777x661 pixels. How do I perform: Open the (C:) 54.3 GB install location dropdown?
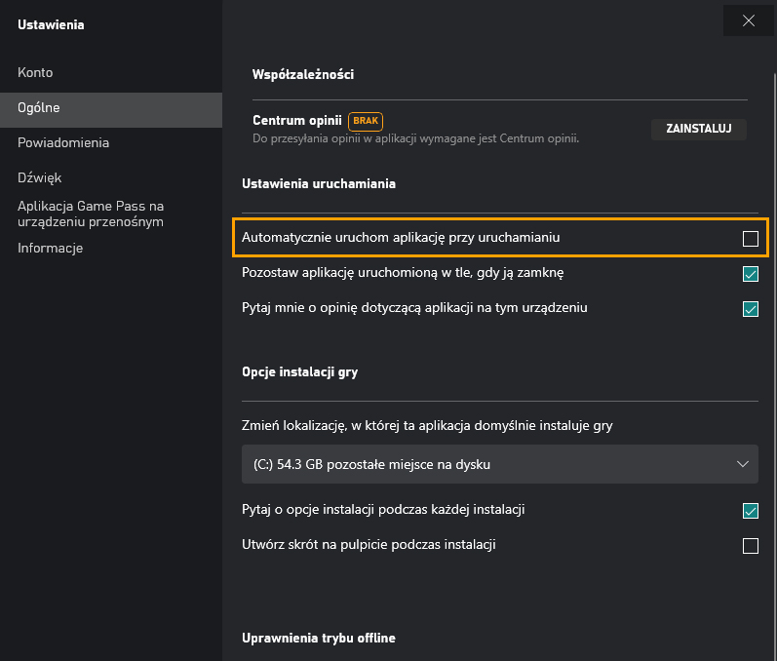(x=499, y=464)
